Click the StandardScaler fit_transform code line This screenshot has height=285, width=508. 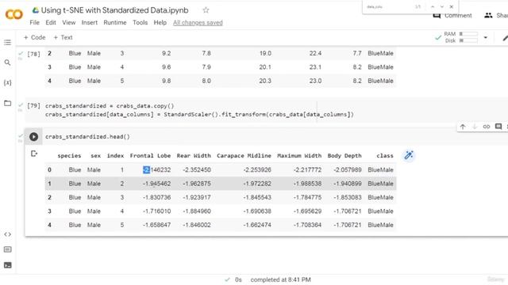tap(199, 114)
